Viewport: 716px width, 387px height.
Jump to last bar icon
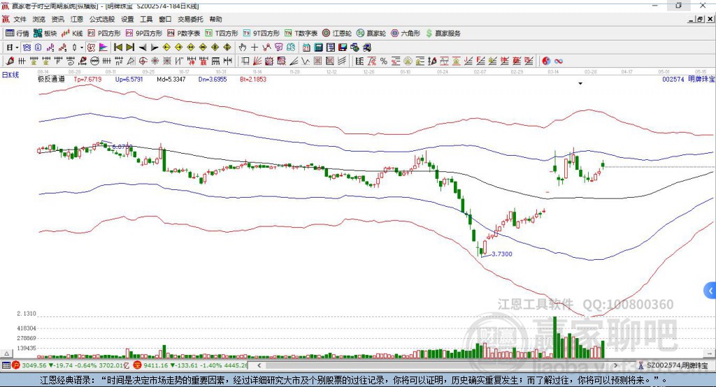tap(130, 48)
